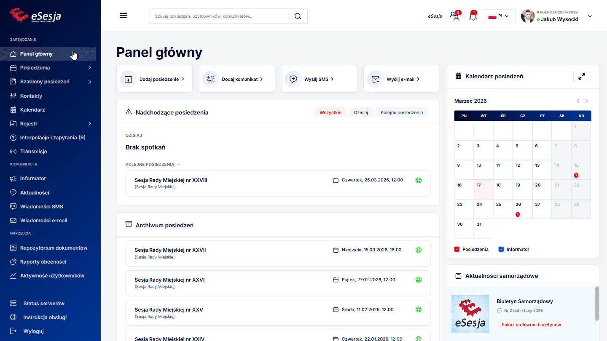The height and width of the screenshot is (341, 607).
Task: Switch to Kolejne posiedzenia tab
Action: (x=401, y=112)
